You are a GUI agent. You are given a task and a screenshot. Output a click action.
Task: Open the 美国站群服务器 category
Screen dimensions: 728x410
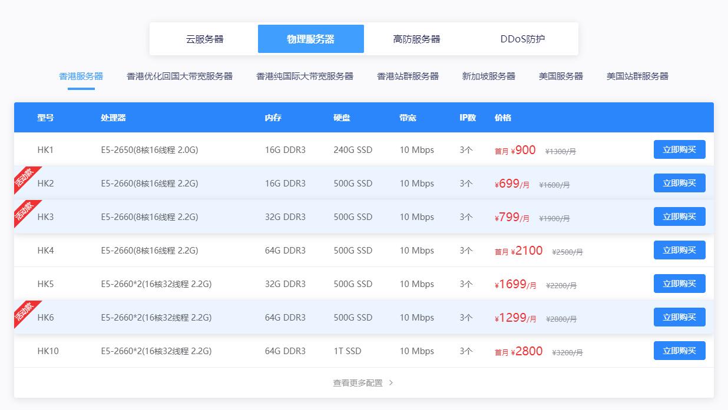pyautogui.click(x=637, y=76)
